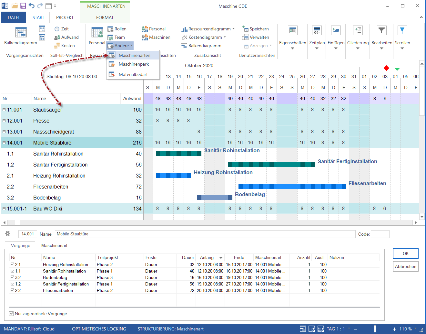The width and height of the screenshot is (426, 334).
Task: Zoom in with the plus button
Action: coord(394,329)
